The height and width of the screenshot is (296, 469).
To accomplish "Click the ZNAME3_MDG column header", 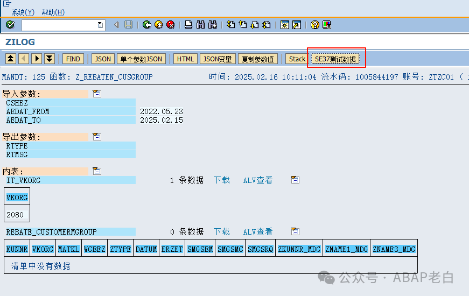I will point(394,249).
